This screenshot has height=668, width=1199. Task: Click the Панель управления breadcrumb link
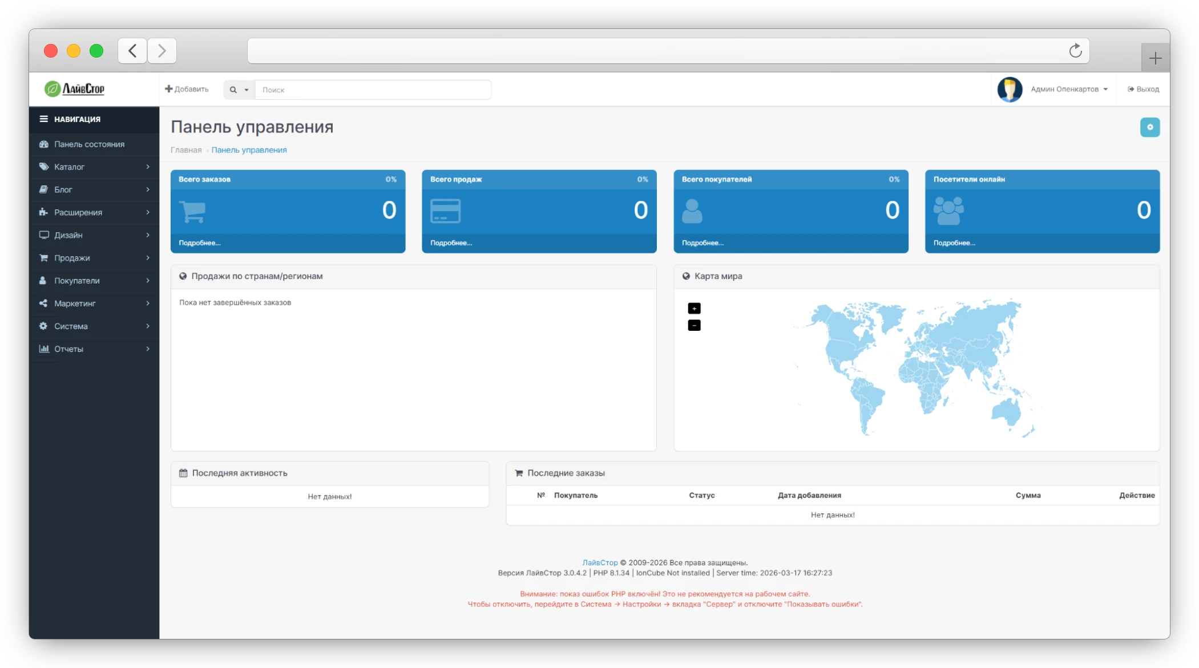pyautogui.click(x=249, y=150)
